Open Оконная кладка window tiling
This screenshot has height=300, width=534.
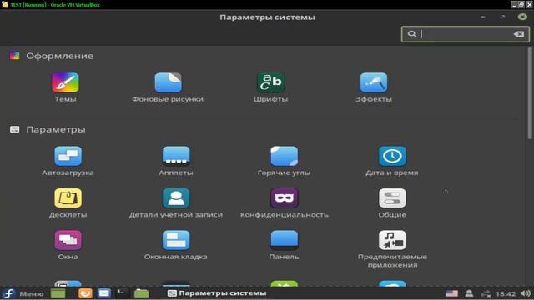click(x=176, y=240)
